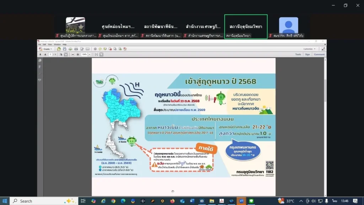This screenshot has height=205, width=364.
Task: Open the View menu
Action: [50, 44]
